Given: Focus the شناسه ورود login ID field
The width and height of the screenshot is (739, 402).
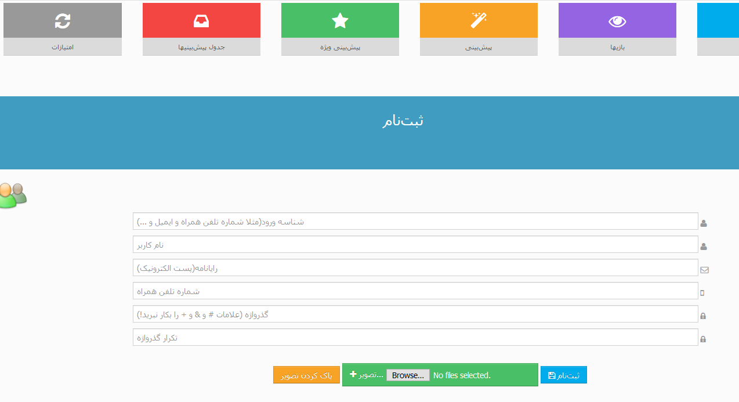Looking at the screenshot, I should (415, 222).
